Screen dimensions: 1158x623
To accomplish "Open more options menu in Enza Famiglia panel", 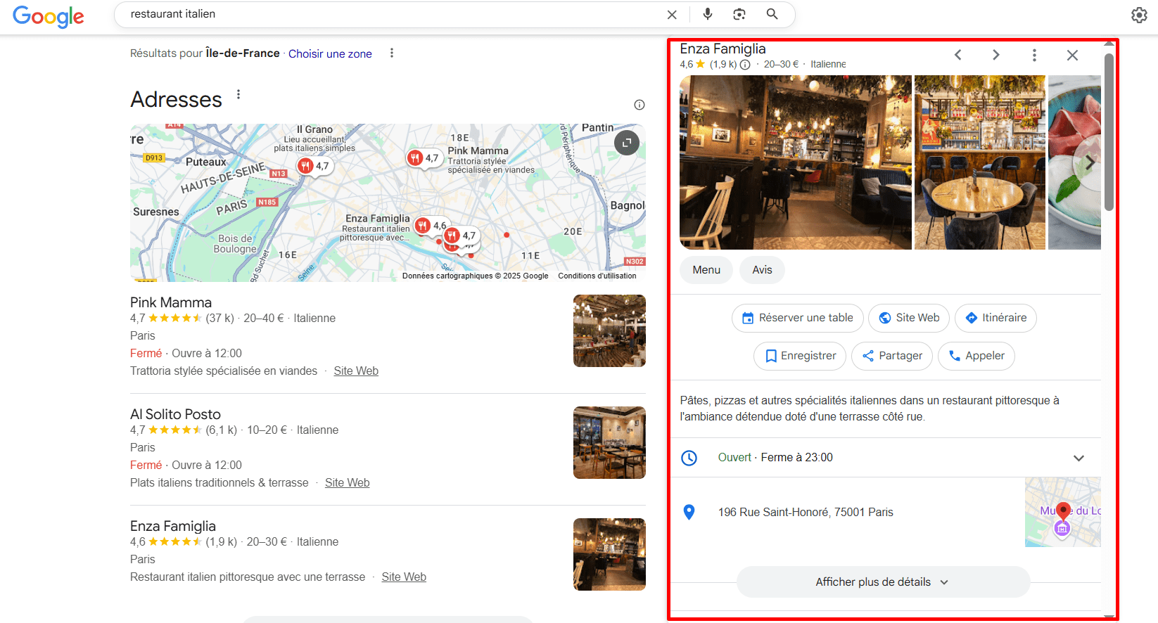I will [1034, 55].
